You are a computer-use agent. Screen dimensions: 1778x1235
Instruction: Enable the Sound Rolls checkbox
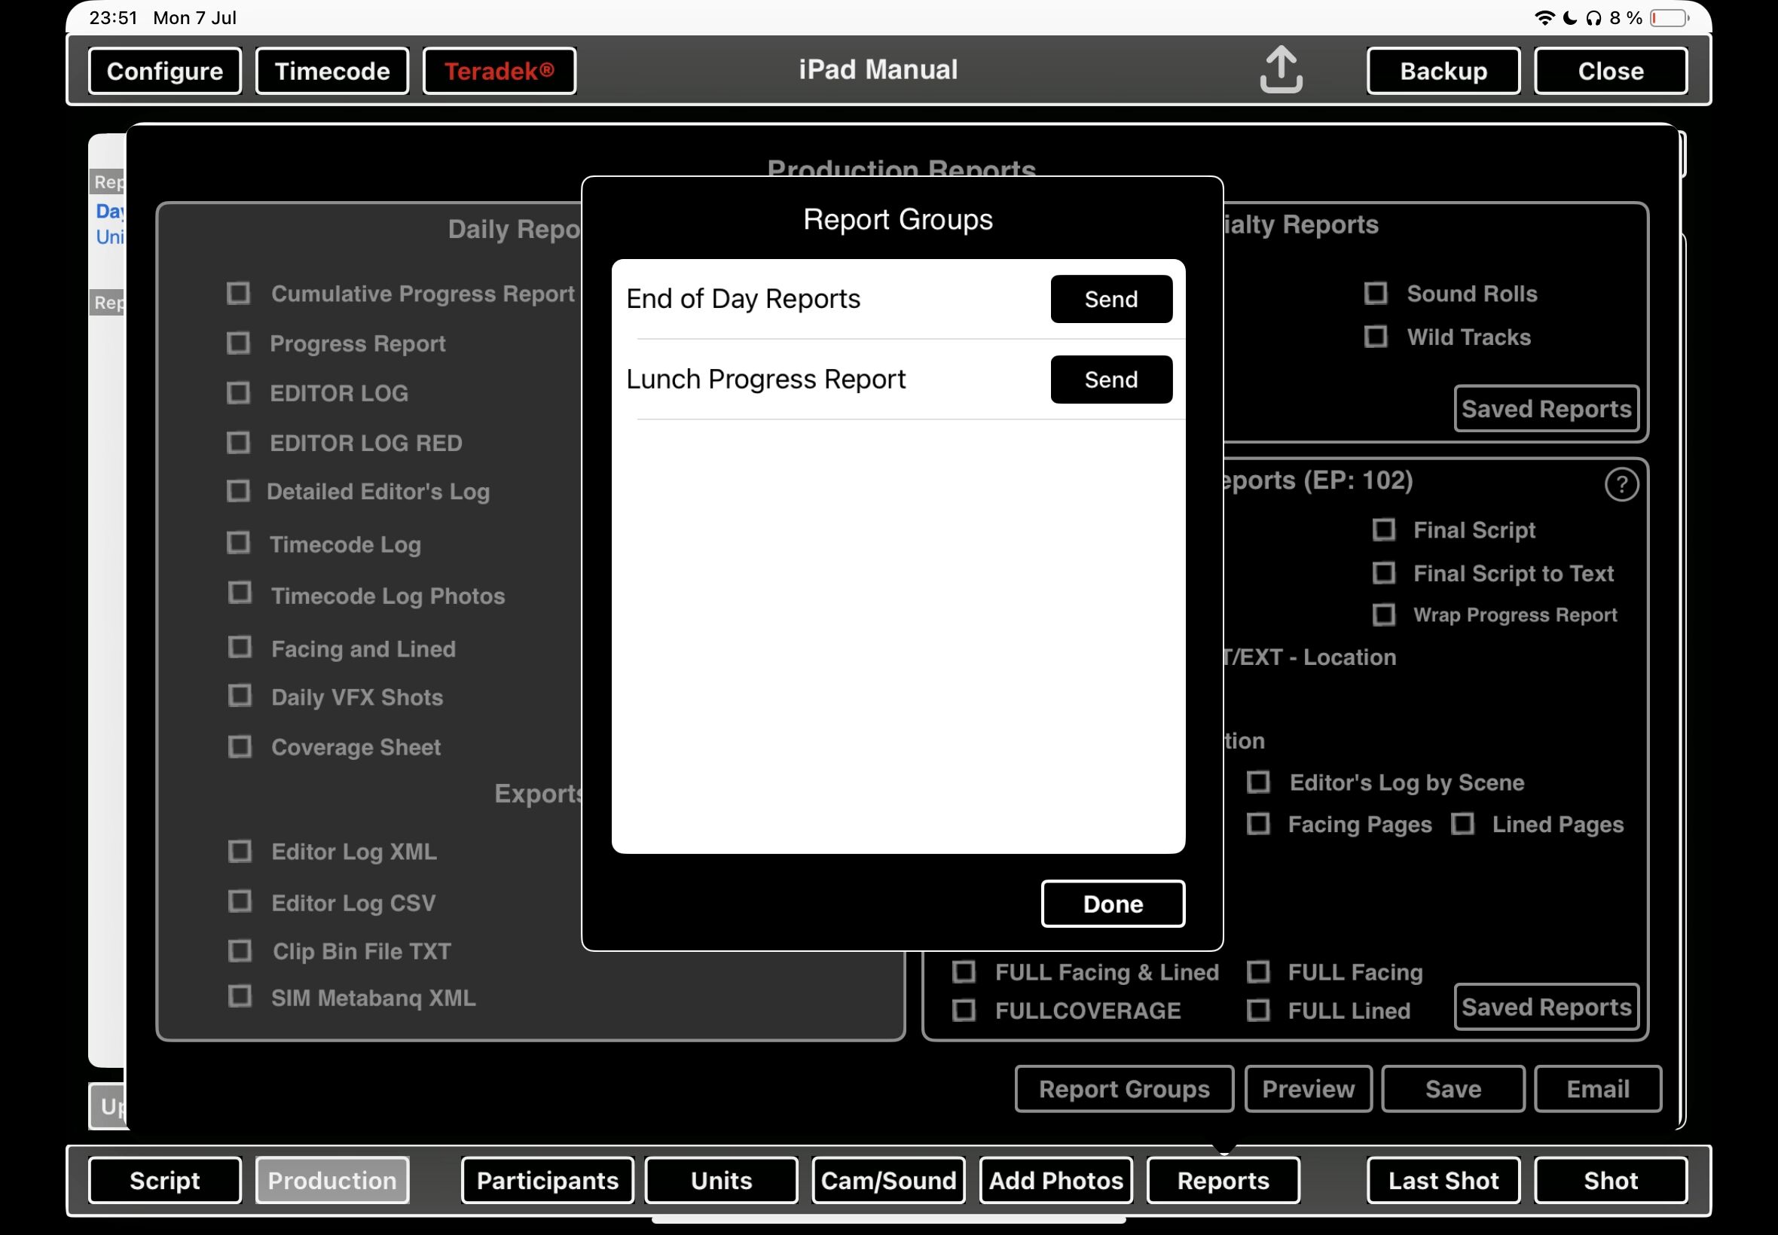tap(1375, 293)
